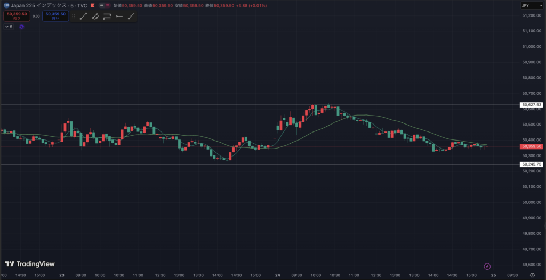
Task: Select the trend line drawing tool
Action: tap(83, 17)
